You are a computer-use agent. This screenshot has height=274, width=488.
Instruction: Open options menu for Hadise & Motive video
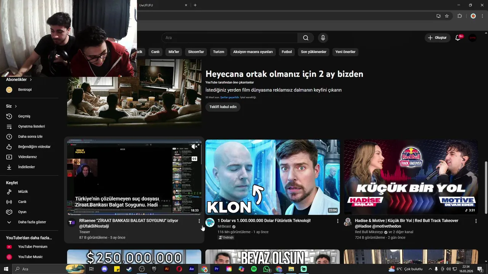(x=476, y=221)
